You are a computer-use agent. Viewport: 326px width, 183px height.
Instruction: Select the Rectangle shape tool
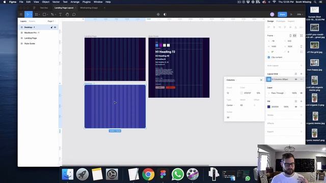tap(44, 15)
